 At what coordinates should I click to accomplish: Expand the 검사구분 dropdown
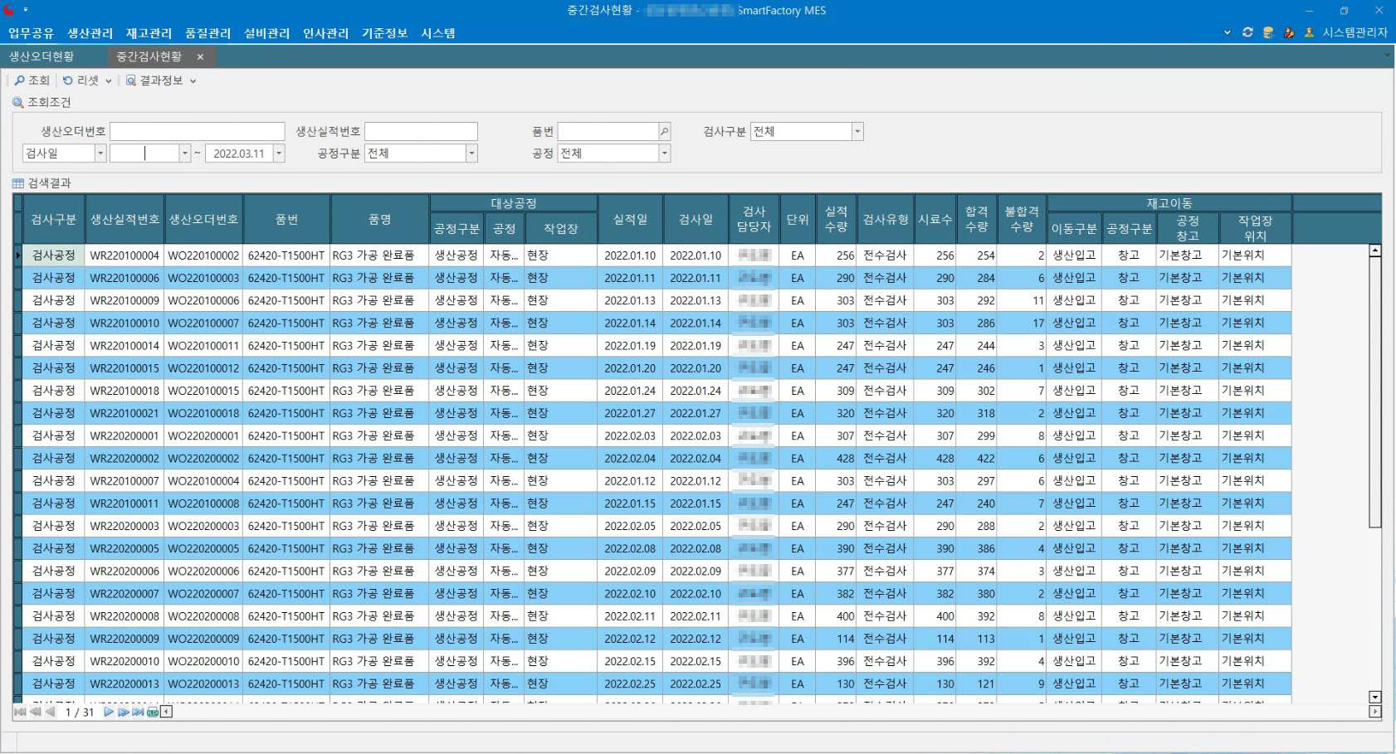[857, 131]
